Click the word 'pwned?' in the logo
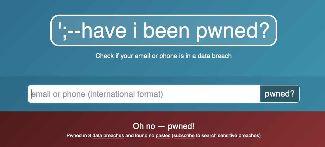This screenshot has width=325, height=147. [233, 31]
